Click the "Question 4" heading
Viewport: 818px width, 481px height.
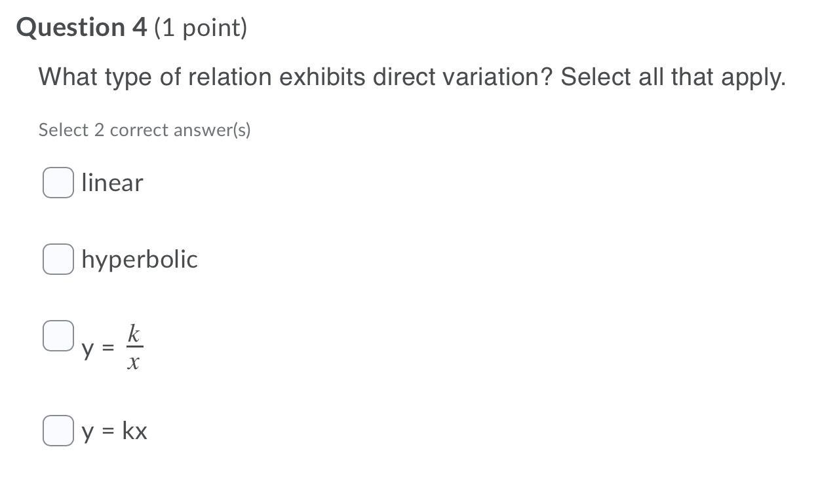click(x=82, y=27)
